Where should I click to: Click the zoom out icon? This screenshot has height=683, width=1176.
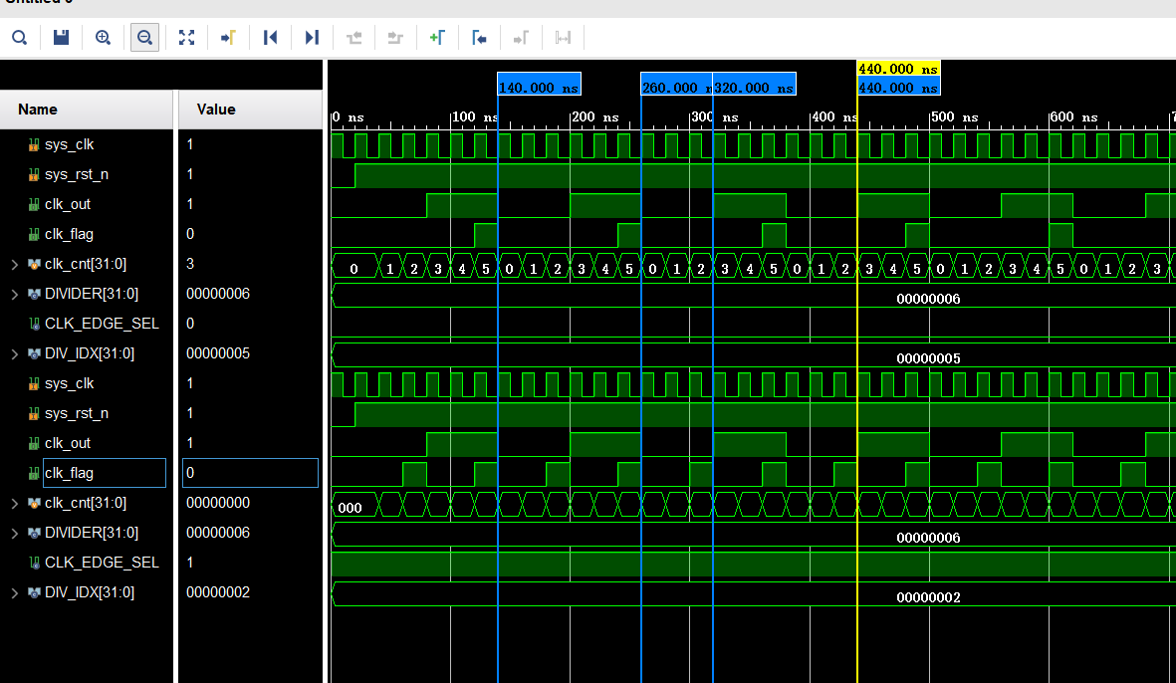(x=144, y=38)
